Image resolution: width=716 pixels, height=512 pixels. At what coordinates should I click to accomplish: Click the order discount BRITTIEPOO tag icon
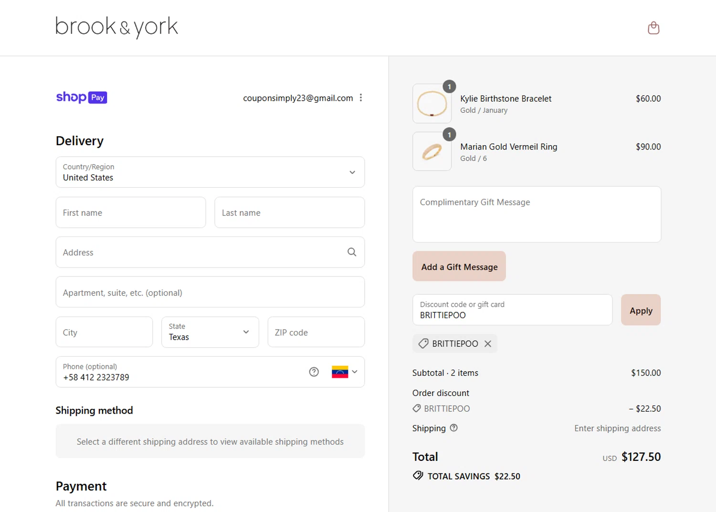[x=417, y=408]
